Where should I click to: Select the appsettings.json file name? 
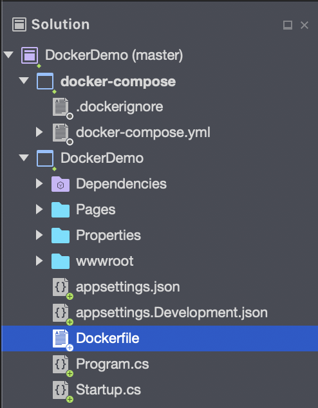128,288
